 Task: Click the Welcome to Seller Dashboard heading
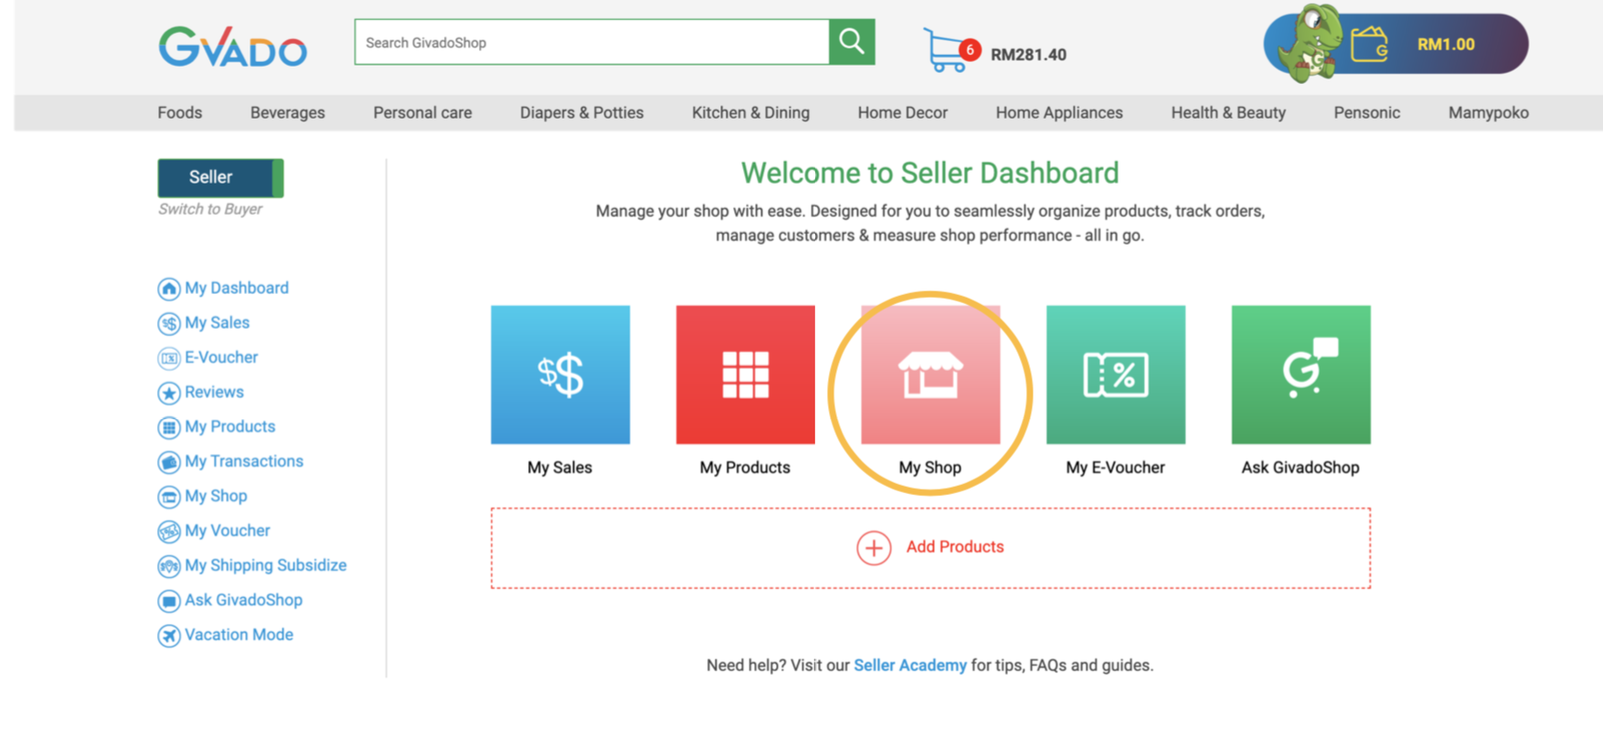pos(930,173)
